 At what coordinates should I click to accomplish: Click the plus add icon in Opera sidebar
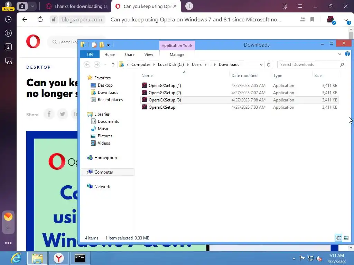[x=8, y=228]
